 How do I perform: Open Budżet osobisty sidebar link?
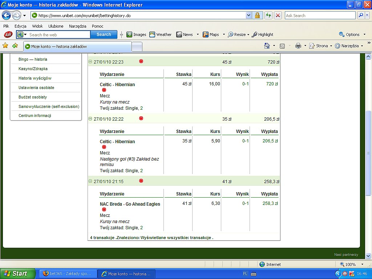point(33,97)
